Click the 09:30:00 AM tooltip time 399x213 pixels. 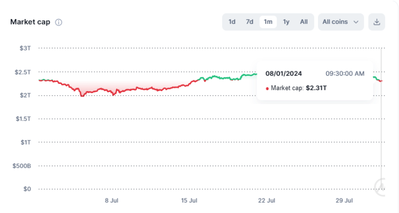345,73
